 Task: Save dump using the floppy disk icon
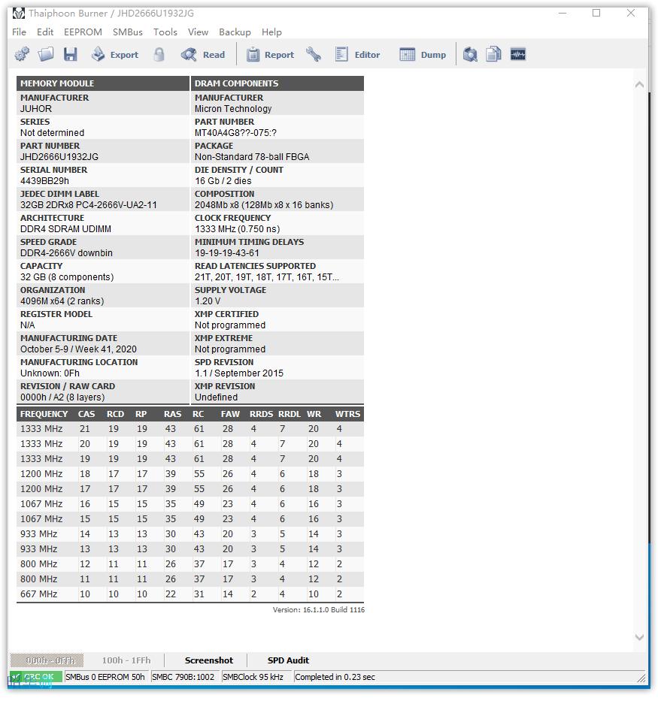[x=70, y=54]
